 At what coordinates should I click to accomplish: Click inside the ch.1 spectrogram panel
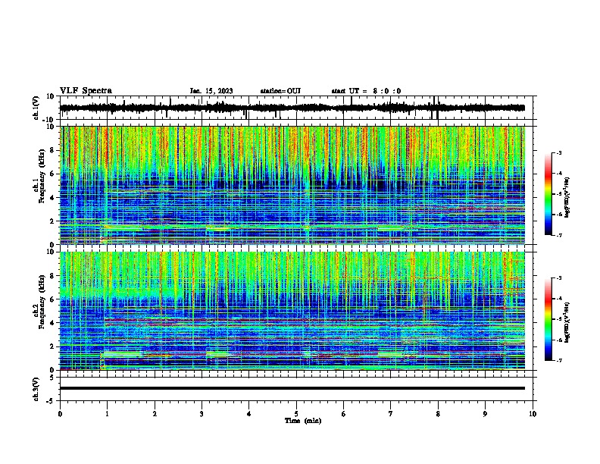coord(292,185)
